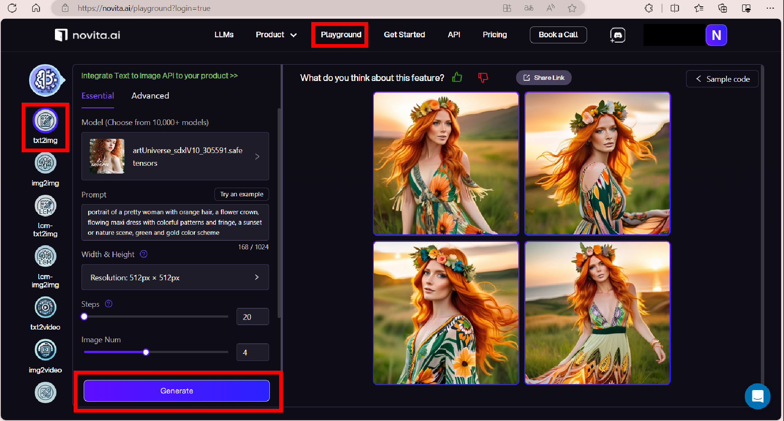Open the artUniverse model selector

pyautogui.click(x=175, y=156)
